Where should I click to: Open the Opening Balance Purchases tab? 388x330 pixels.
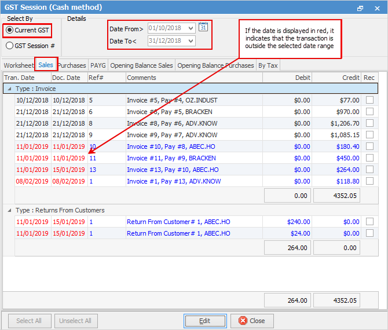click(215, 65)
